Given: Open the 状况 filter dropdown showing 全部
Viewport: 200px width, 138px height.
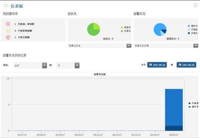Looking at the screenshot, I should click(x=30, y=65).
